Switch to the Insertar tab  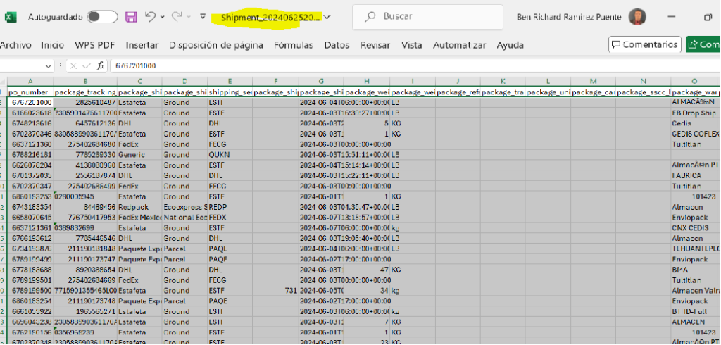pos(142,45)
